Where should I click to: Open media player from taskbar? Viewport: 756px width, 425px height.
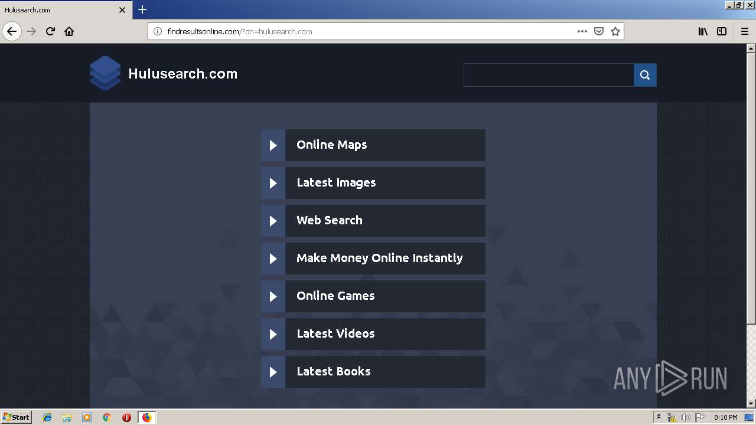pyautogui.click(x=87, y=417)
